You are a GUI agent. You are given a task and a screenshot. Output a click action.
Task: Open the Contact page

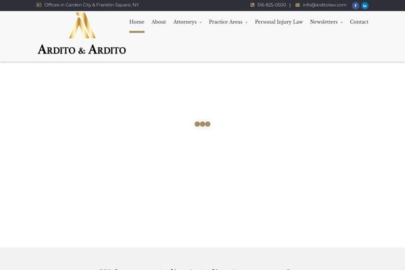pos(359,22)
